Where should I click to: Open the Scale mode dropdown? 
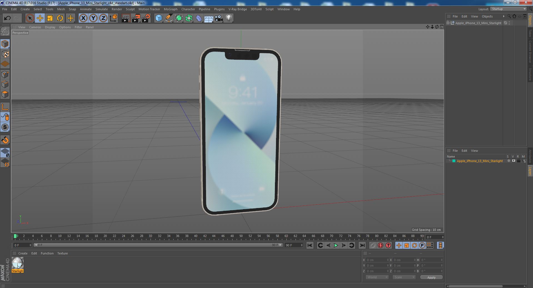pyautogui.click(x=404, y=277)
